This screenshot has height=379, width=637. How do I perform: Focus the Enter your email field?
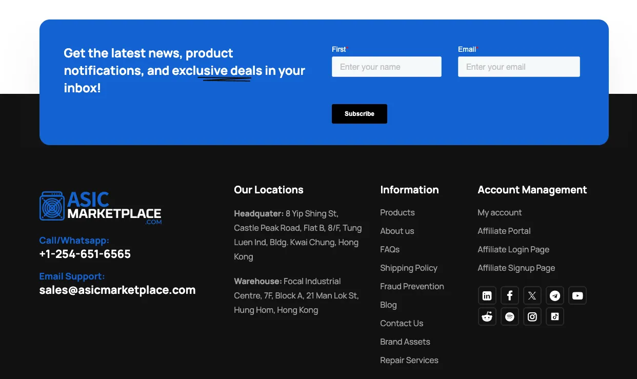point(519,67)
